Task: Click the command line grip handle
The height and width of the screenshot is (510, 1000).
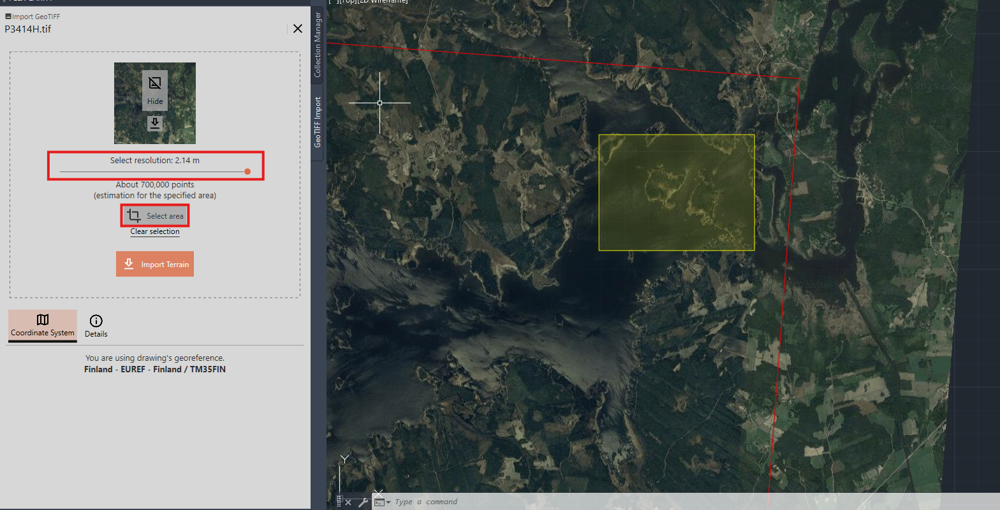Action: tap(339, 502)
